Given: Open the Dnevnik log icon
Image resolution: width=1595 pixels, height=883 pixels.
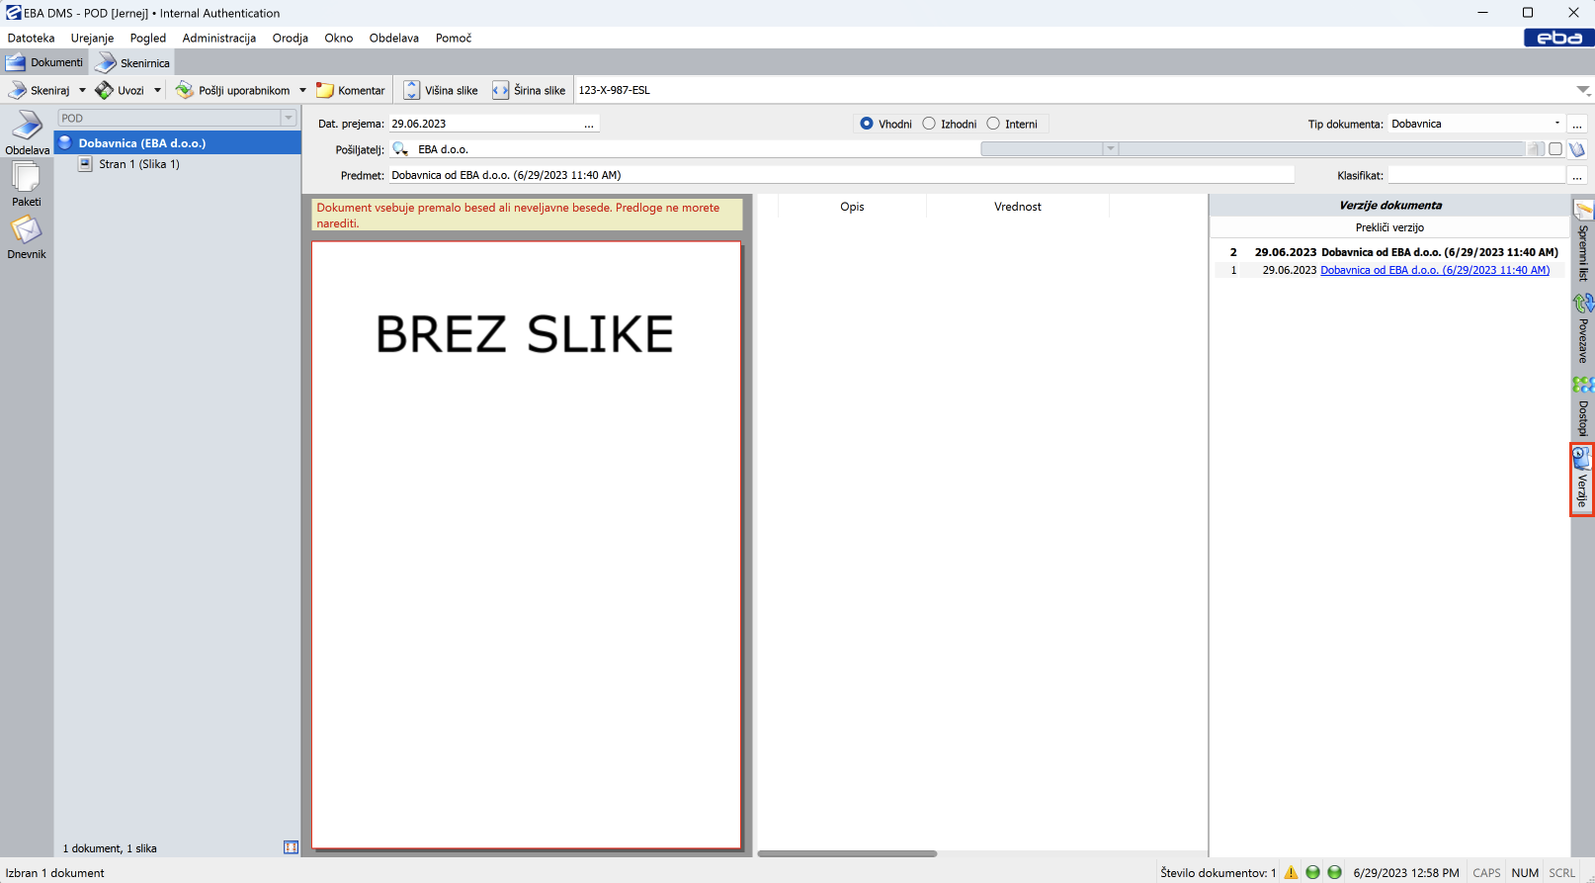Looking at the screenshot, I should click(x=26, y=231).
